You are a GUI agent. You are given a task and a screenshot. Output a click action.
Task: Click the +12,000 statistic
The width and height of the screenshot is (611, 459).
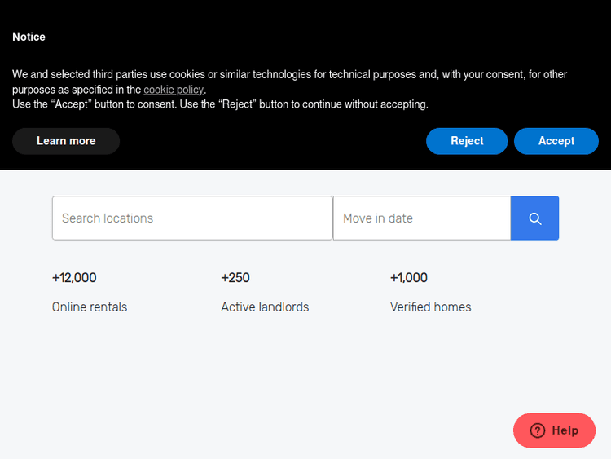[x=74, y=278]
